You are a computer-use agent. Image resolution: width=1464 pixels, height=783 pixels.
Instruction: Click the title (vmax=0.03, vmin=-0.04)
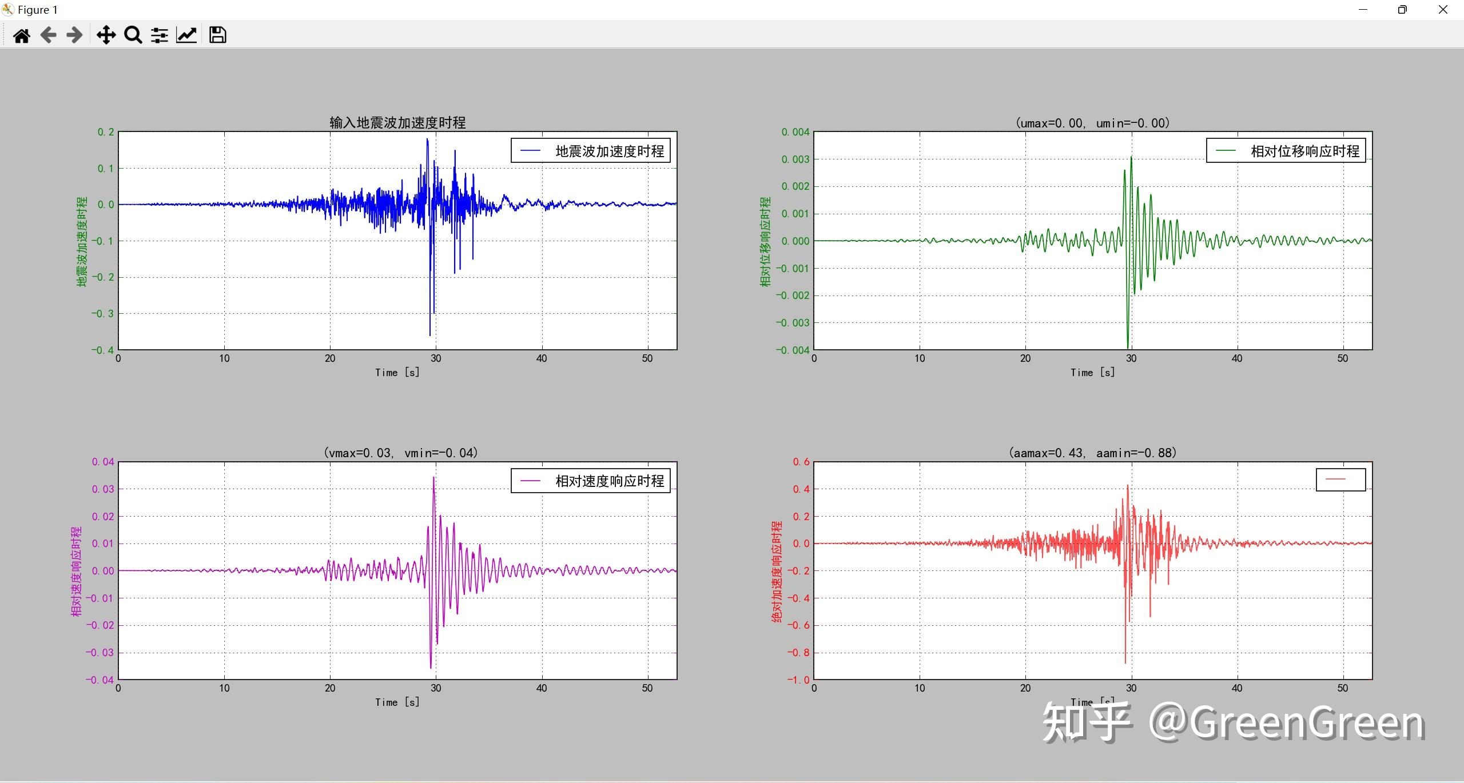pyautogui.click(x=400, y=453)
